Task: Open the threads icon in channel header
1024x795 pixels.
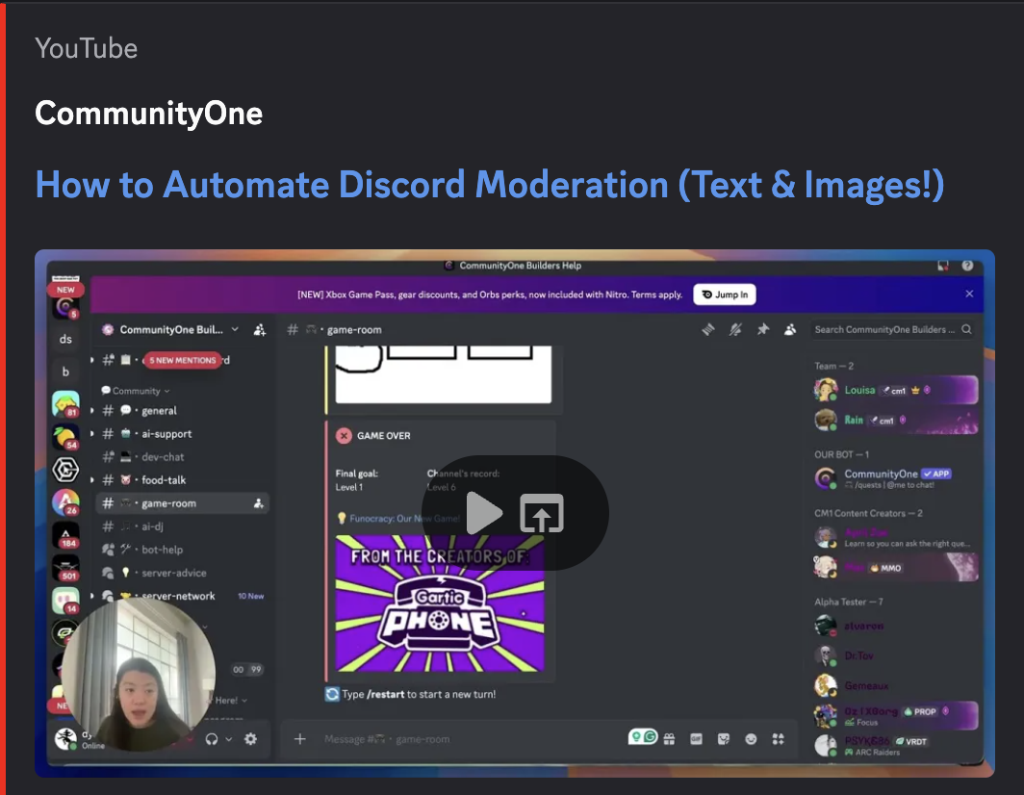Action: [708, 329]
